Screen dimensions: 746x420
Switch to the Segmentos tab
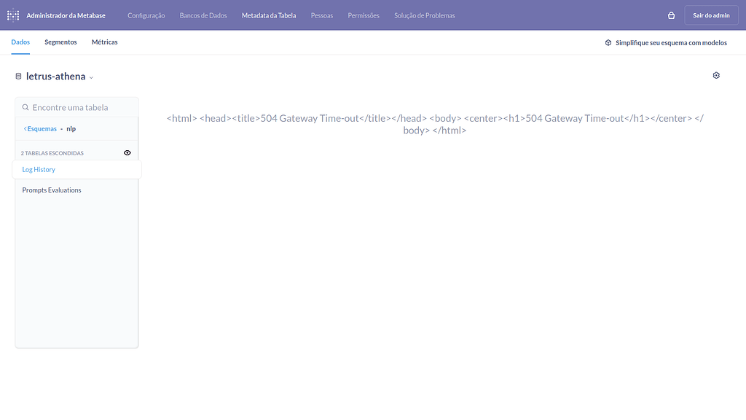60,42
